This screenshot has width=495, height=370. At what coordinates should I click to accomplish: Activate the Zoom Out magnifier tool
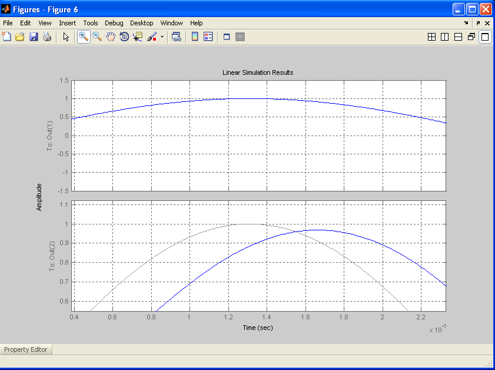click(x=97, y=37)
